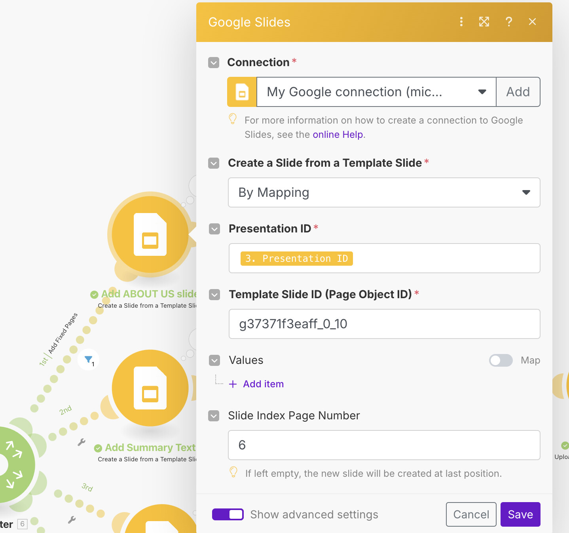Viewport: 569px width, 533px height.
Task: Click the Cancel button
Action: coord(471,514)
